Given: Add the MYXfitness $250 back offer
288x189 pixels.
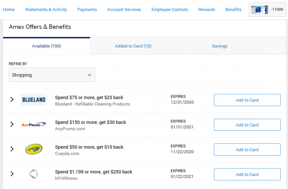Looking at the screenshot, I should pos(247,174).
